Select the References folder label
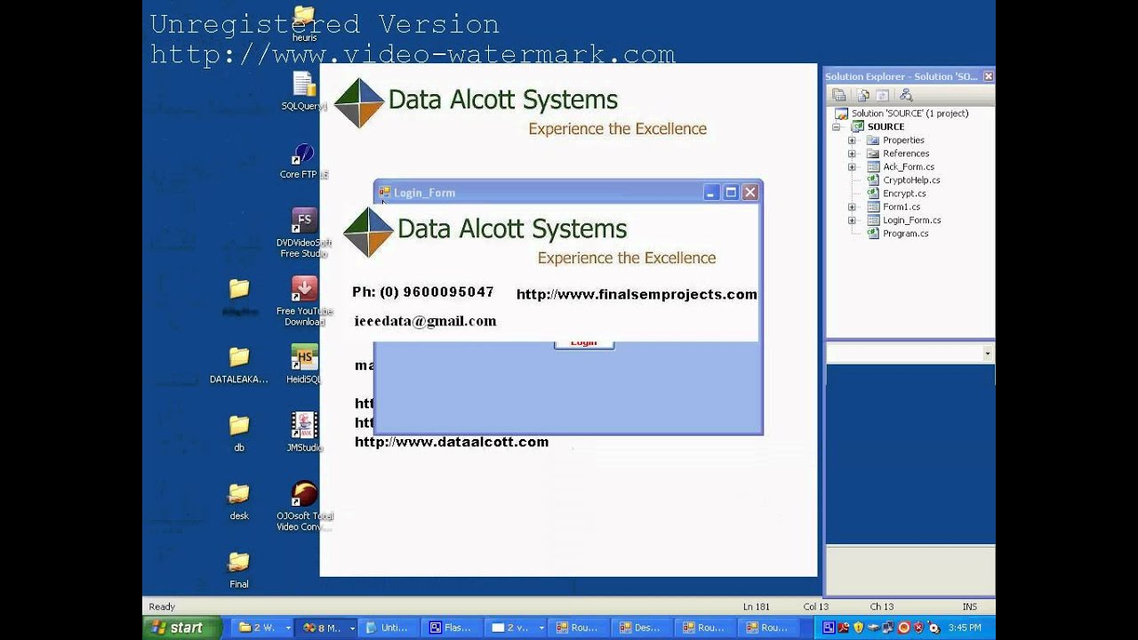 click(905, 154)
